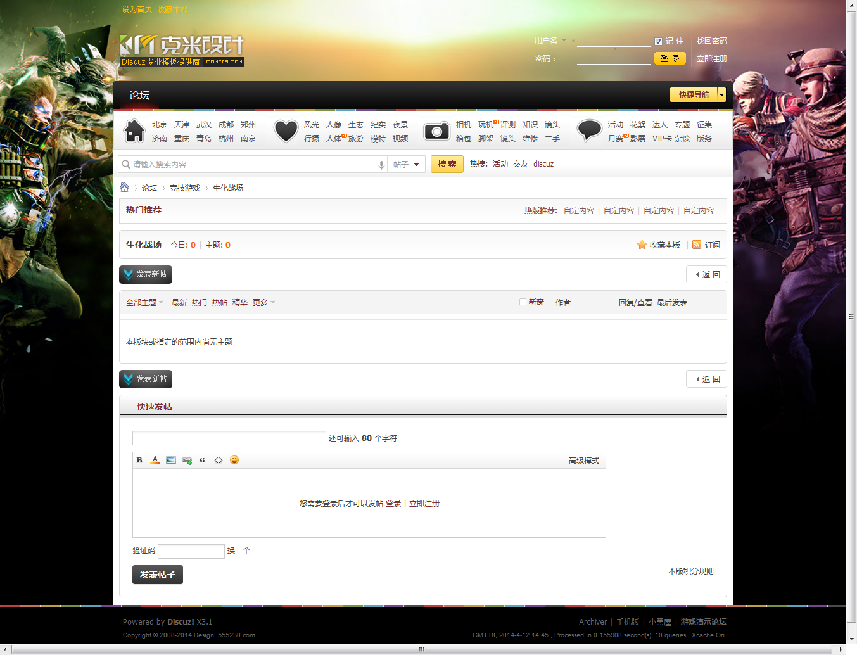Open the 风光 category link
The image size is (857, 655).
312,125
